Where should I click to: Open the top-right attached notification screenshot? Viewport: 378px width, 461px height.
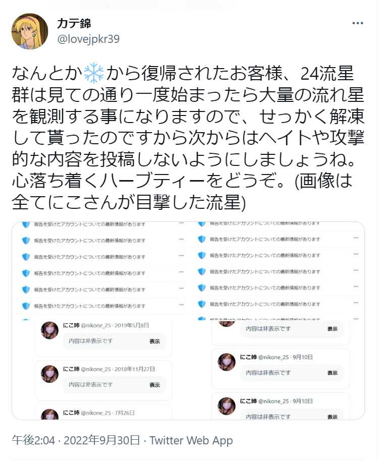277,271
